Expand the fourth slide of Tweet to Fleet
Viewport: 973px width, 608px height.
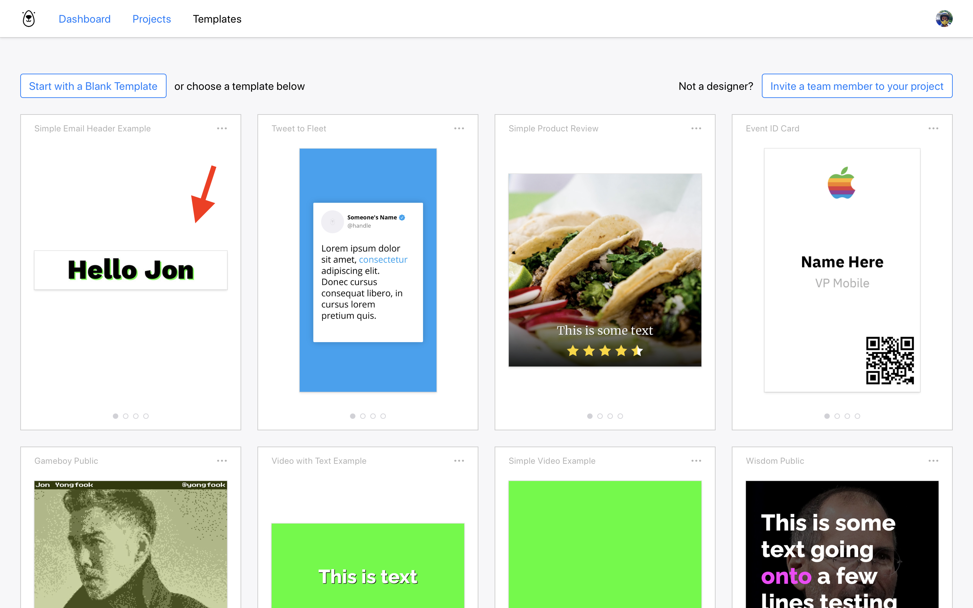point(383,416)
